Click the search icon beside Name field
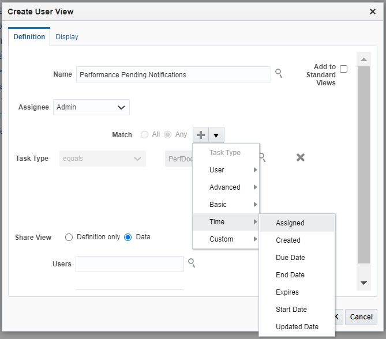 [x=279, y=73]
